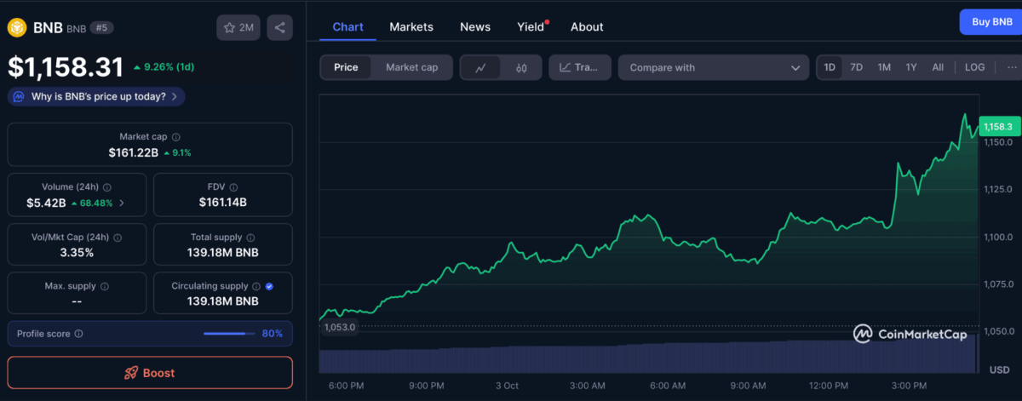Click the Boost button

point(150,373)
